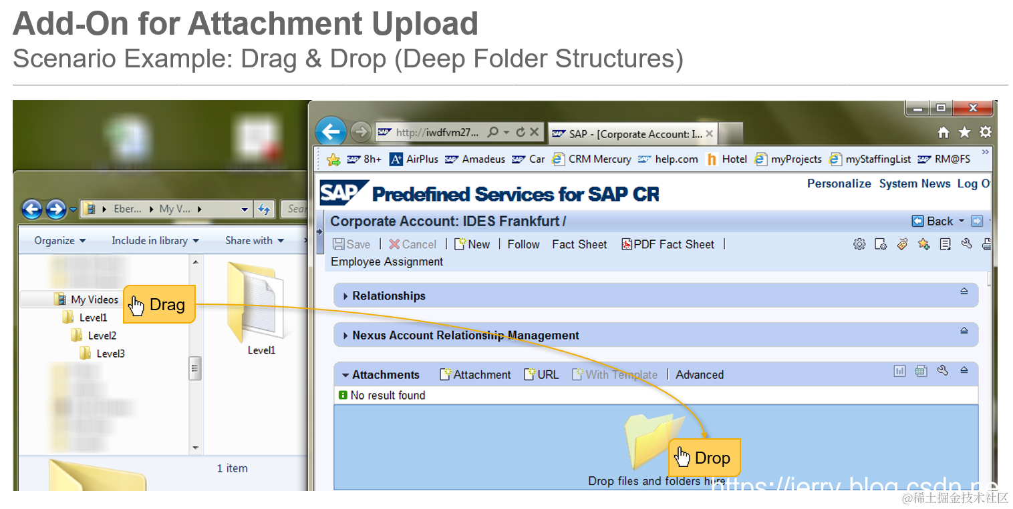Viewport: 1013px width, 509px height.
Task: Click the tag icon in account toolbar
Action: coord(902,244)
